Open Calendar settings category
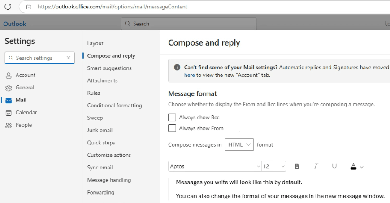390x203 pixels. click(x=26, y=112)
